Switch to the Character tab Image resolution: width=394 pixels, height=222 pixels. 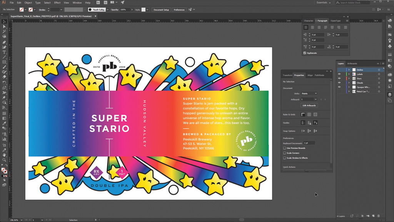(308, 21)
